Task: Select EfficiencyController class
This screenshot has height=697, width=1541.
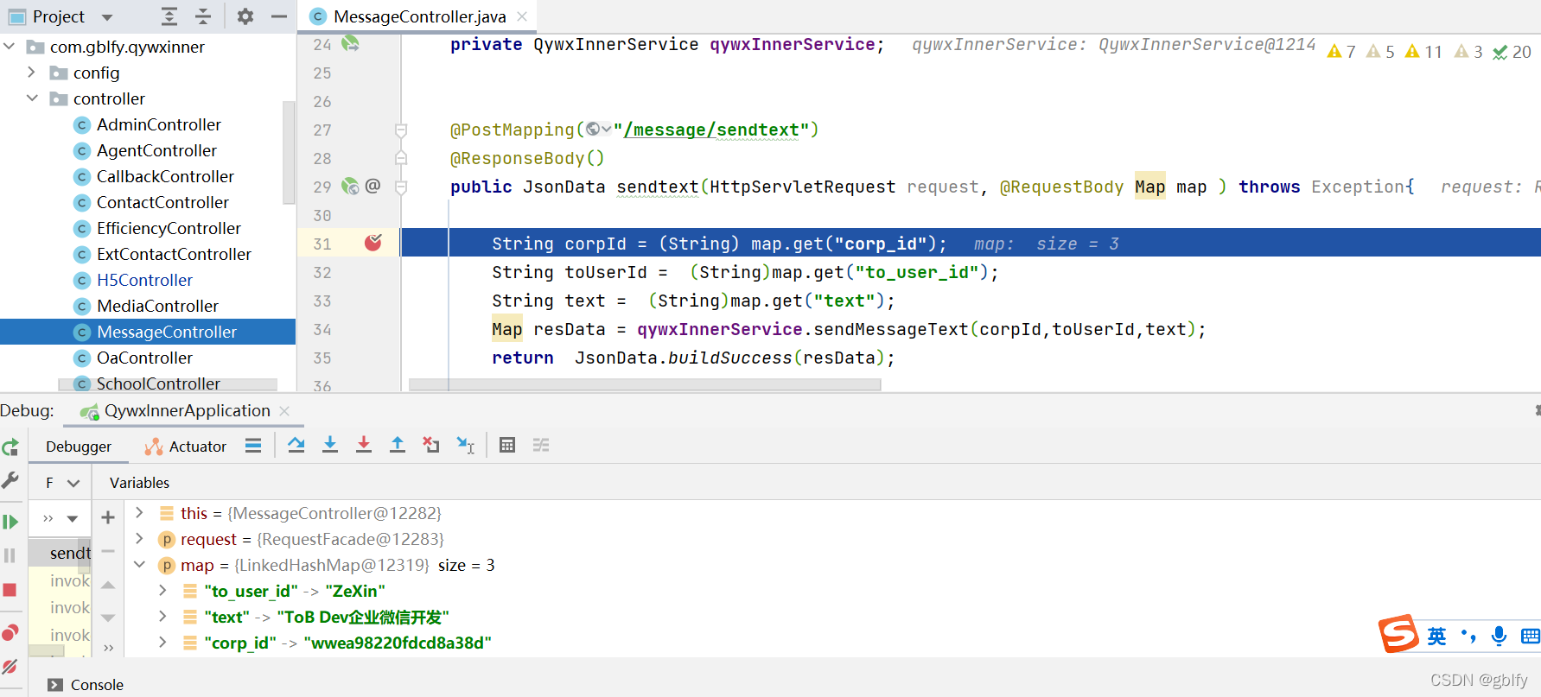Action: 169,228
